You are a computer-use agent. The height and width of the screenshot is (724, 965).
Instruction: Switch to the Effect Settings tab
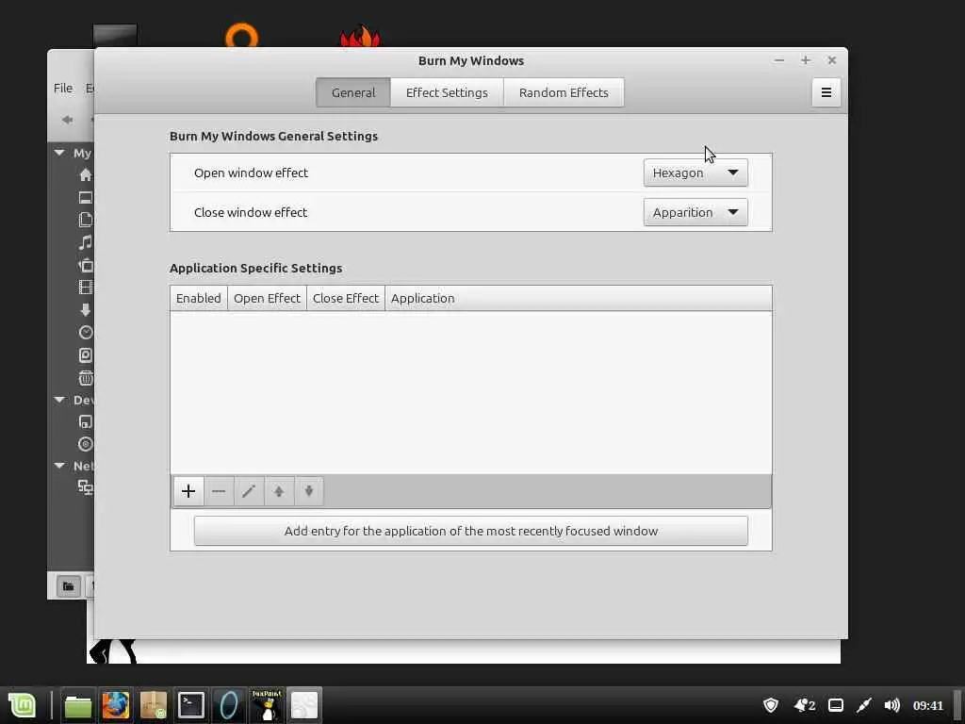(x=447, y=92)
